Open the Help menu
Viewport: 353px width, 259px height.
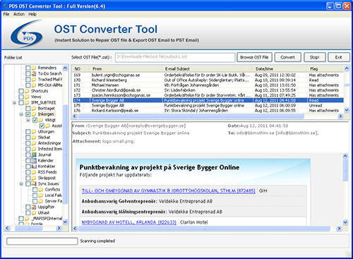[x=32, y=14]
